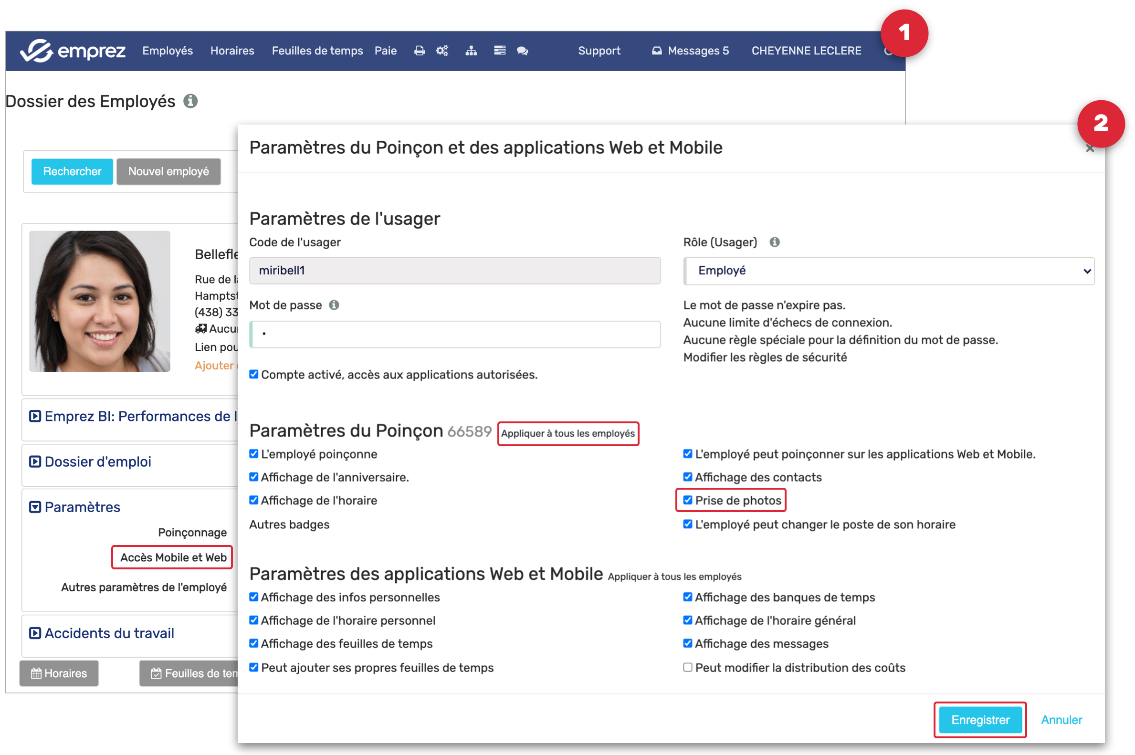The image size is (1135, 755).
Task: Open the Rôle (Usager) dropdown
Action: pos(888,271)
